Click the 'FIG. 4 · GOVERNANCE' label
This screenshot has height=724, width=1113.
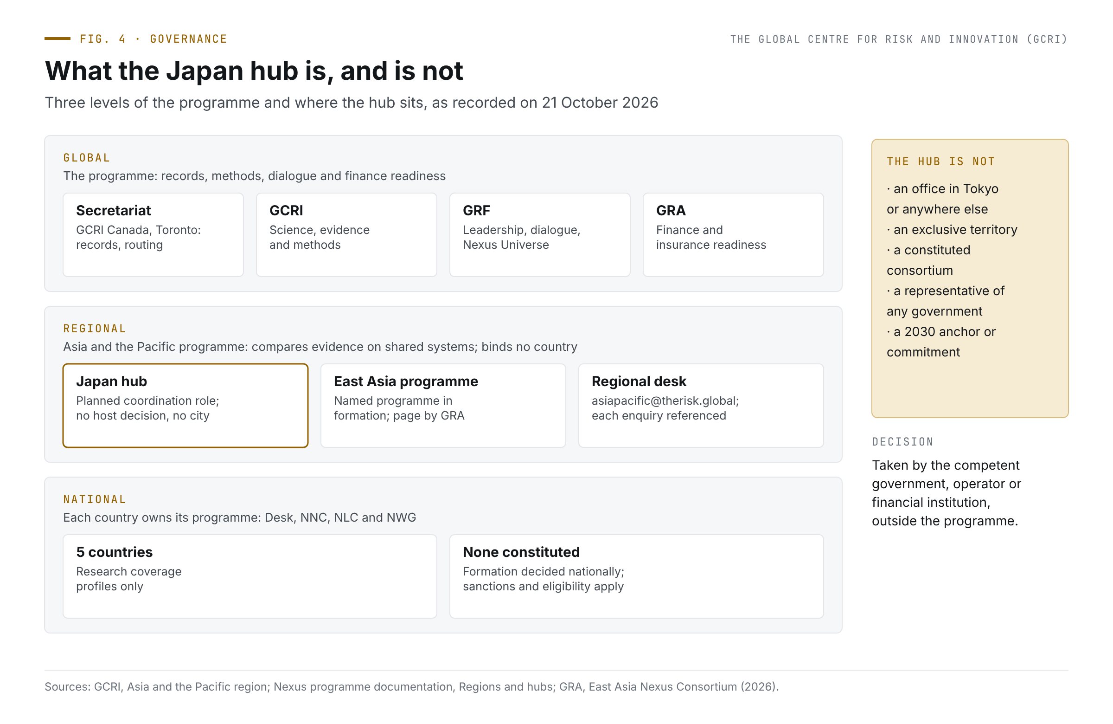click(153, 39)
